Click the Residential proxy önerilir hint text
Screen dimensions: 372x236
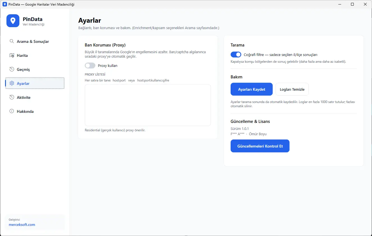(115, 130)
